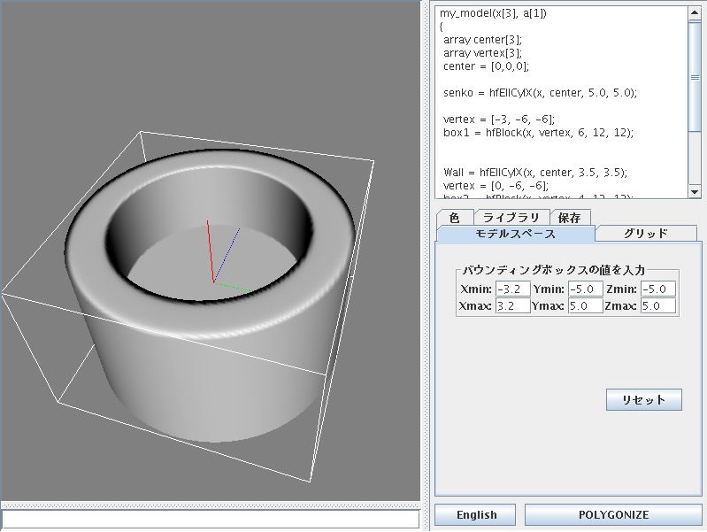Click the line 'vertex = [0, -6, -6];'
The width and height of the screenshot is (707, 532).
tap(496, 186)
